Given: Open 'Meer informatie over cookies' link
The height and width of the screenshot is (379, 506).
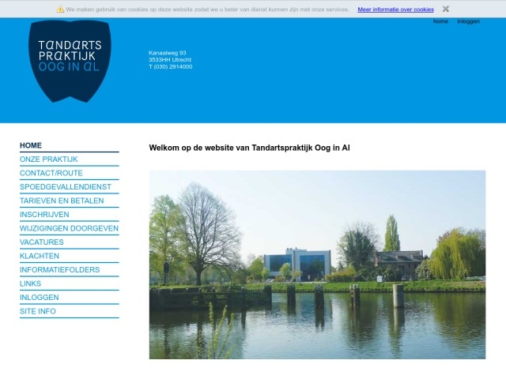Looking at the screenshot, I should click(x=395, y=9).
